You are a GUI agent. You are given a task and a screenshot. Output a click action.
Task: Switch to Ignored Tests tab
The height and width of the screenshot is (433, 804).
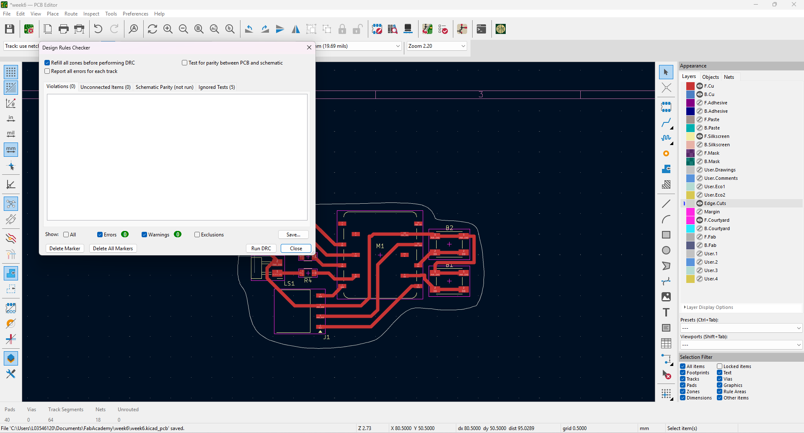216,87
